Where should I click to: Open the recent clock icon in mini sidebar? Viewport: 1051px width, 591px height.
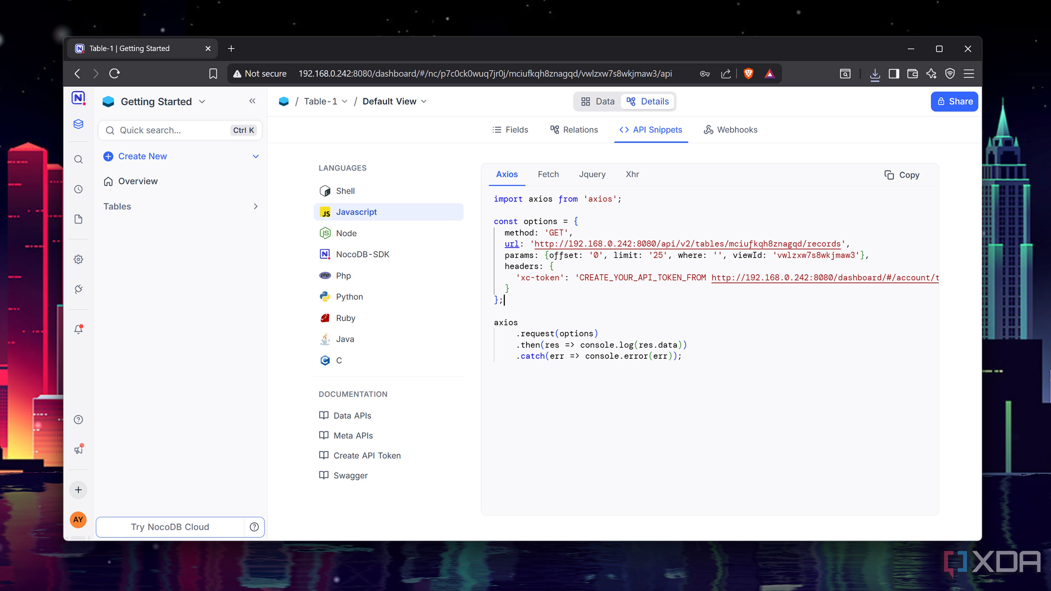pyautogui.click(x=78, y=189)
